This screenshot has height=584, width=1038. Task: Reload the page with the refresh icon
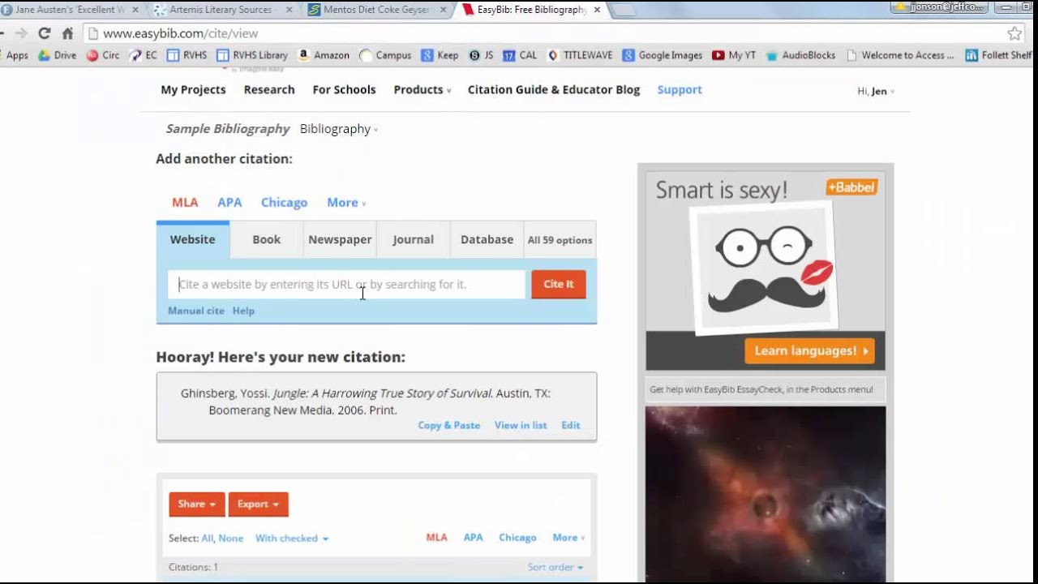pos(45,33)
